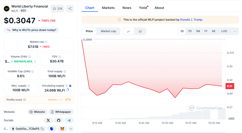
Task: Open the About tab
Action: (x=159, y=8)
